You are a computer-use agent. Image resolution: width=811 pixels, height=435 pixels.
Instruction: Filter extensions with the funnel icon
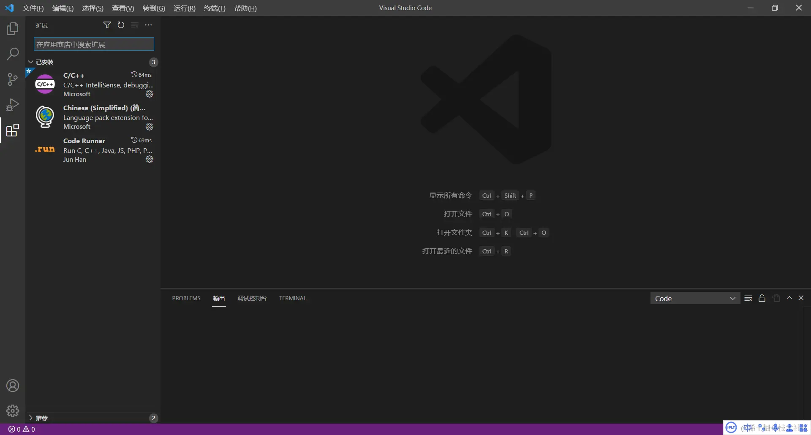coord(107,25)
